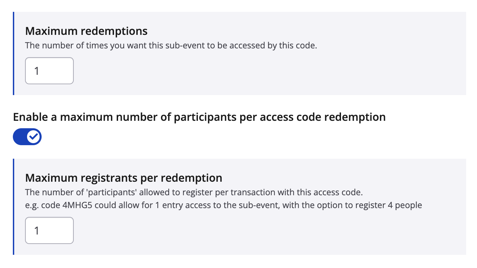
Task: Click the Maximum redemptions input field
Action: (x=49, y=71)
